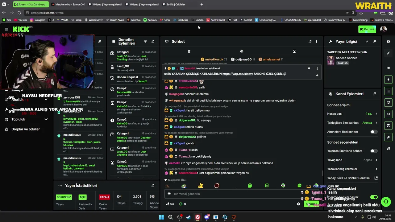
Task: Filter the Denetim Eylemleri list
Action: [145, 41]
